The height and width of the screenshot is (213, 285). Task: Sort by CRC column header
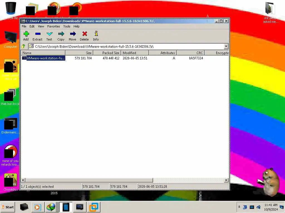tap(190, 53)
